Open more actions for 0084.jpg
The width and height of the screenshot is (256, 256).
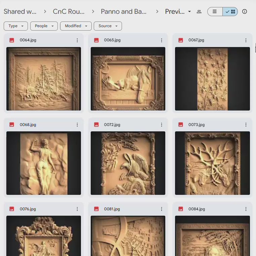[x=246, y=209]
